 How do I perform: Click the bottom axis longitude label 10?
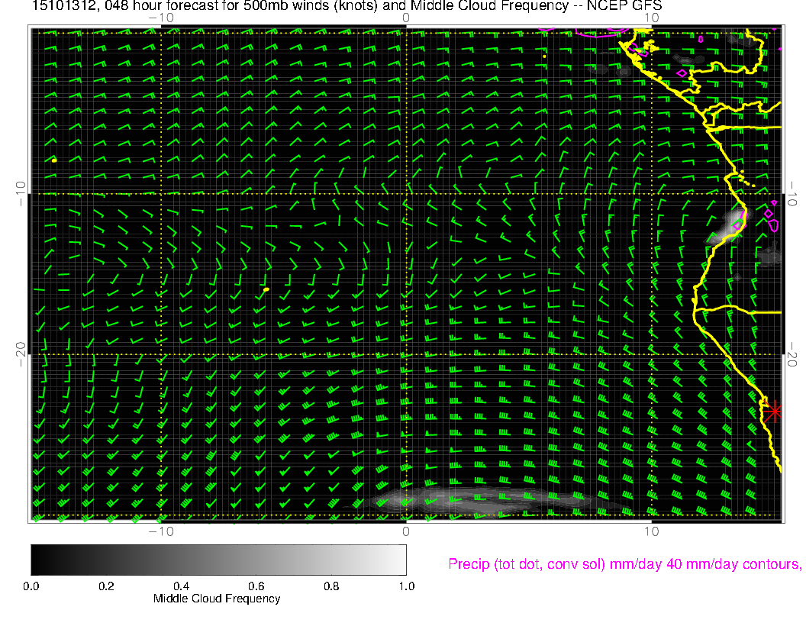pyautogui.click(x=651, y=531)
